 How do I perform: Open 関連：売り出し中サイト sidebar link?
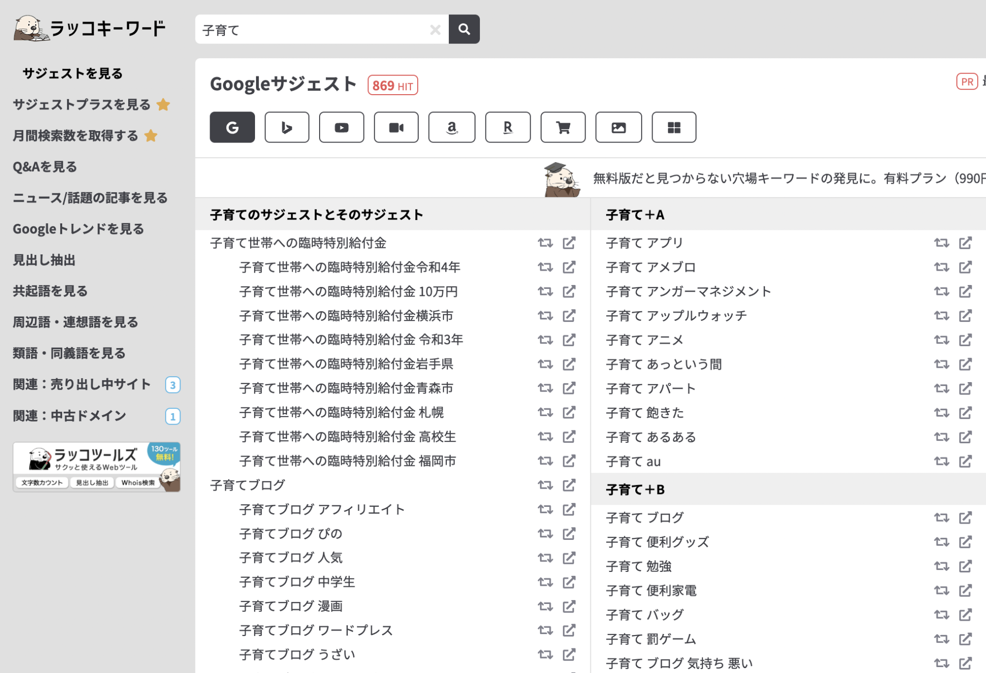click(82, 384)
